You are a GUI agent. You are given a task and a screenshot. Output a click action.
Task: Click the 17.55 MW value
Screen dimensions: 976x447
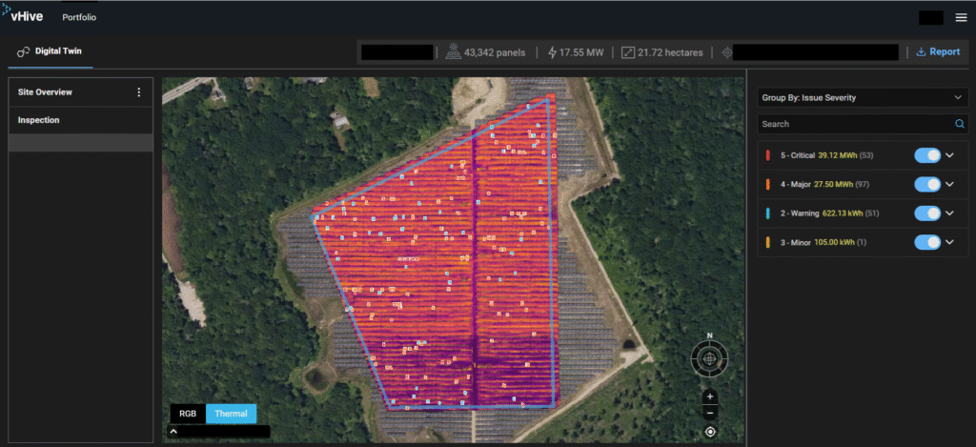click(581, 53)
